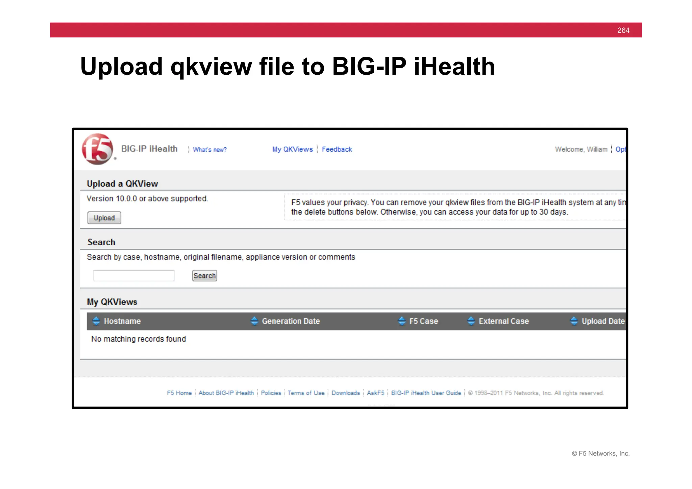The image size is (692, 489).
Task: Open BIG-IP iHealth User Guide link
Action: [x=426, y=393]
